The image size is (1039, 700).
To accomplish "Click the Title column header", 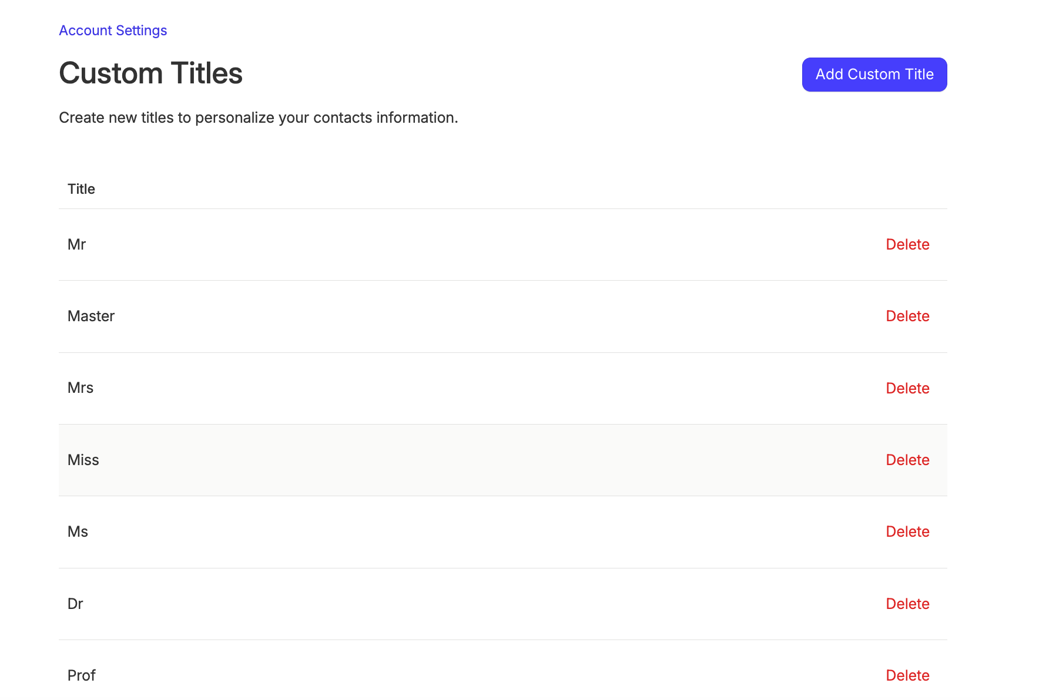I will [x=81, y=189].
